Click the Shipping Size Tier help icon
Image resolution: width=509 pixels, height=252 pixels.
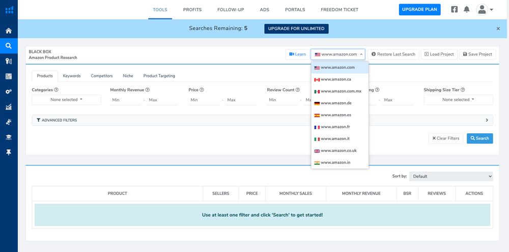(463, 90)
